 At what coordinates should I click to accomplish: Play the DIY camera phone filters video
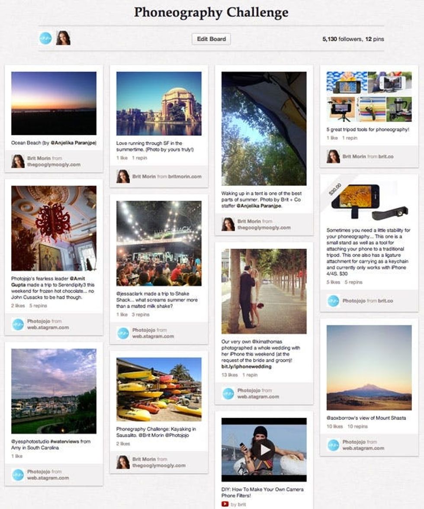click(x=264, y=450)
